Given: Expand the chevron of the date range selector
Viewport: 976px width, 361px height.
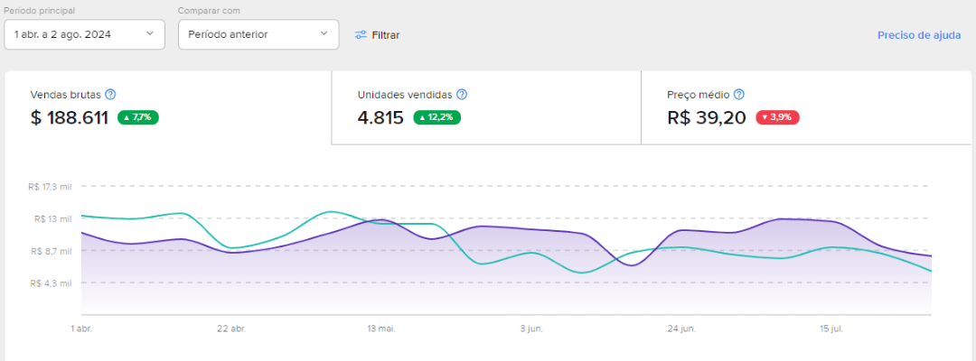Looking at the screenshot, I should point(149,33).
